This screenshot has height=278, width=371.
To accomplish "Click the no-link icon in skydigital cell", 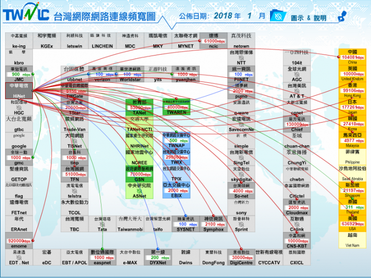I will (241, 174).
